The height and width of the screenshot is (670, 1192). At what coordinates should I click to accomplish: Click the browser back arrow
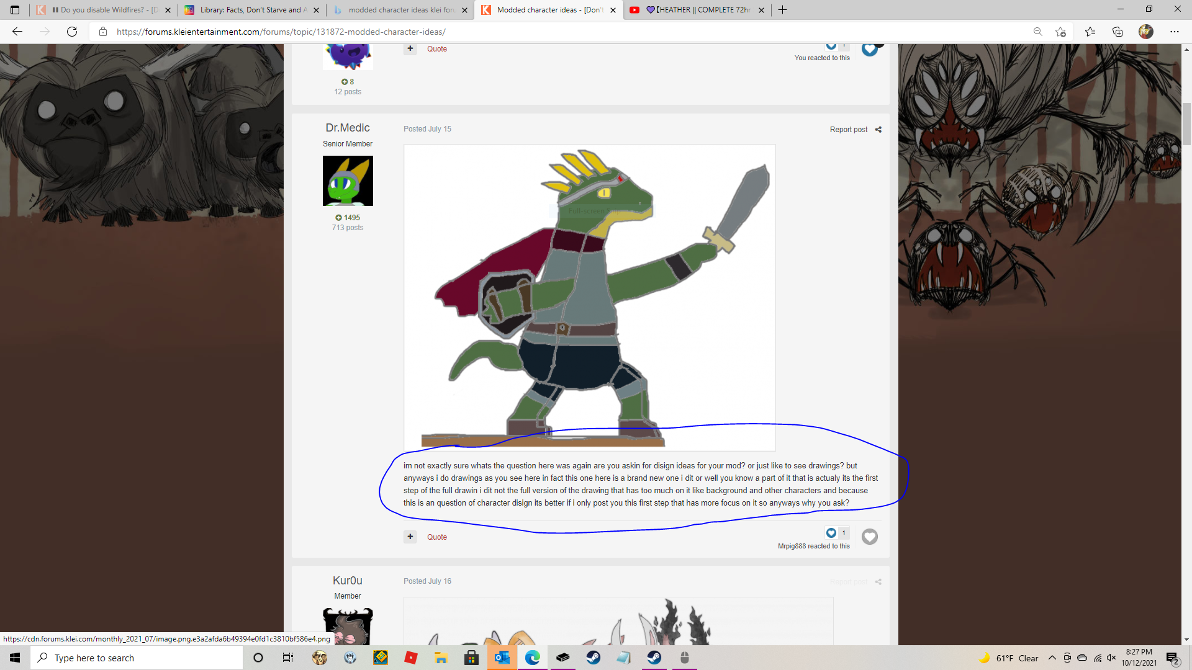17,32
